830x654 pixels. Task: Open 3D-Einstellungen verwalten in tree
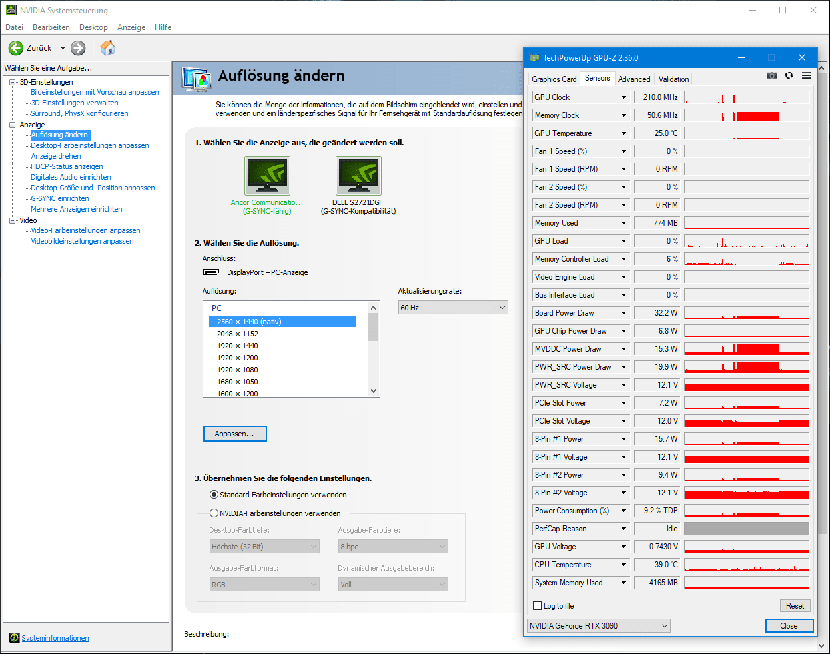coord(75,103)
